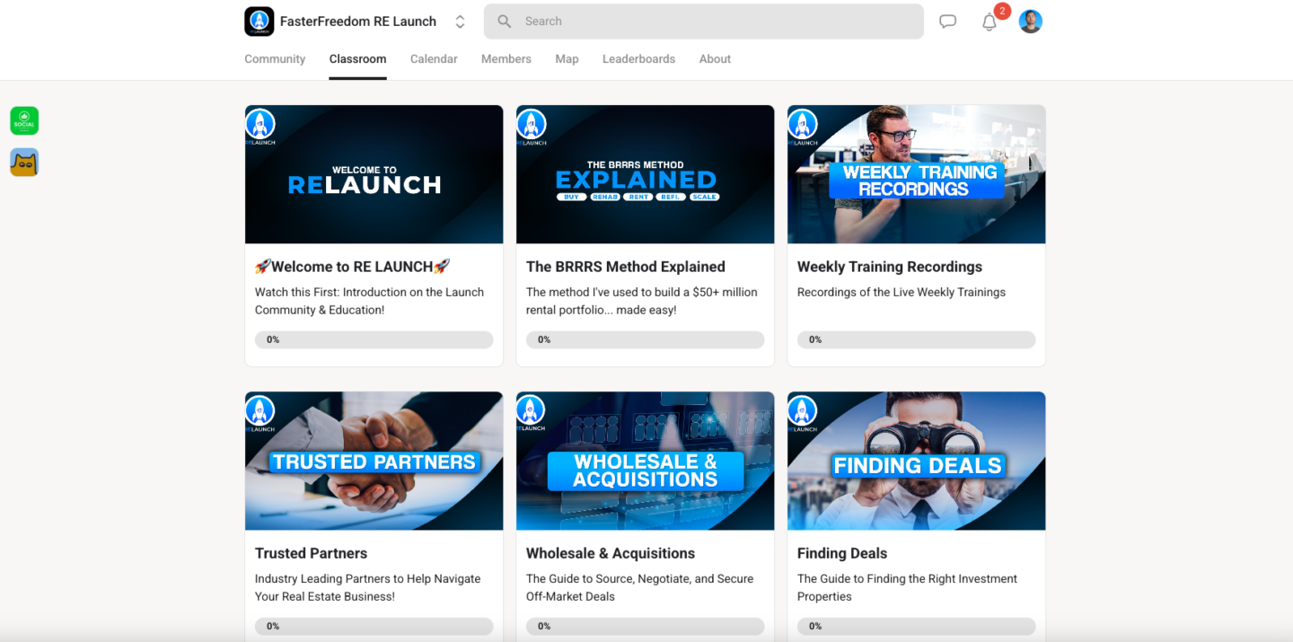Click the Wholesale & Acquisitions progress bar
The width and height of the screenshot is (1293, 642).
645,627
